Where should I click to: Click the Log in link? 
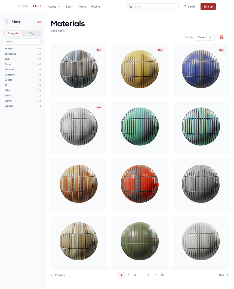tap(192, 7)
